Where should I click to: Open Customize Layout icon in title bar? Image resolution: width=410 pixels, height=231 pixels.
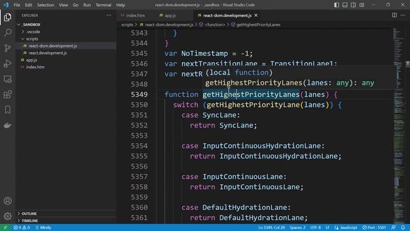(x=361, y=4)
